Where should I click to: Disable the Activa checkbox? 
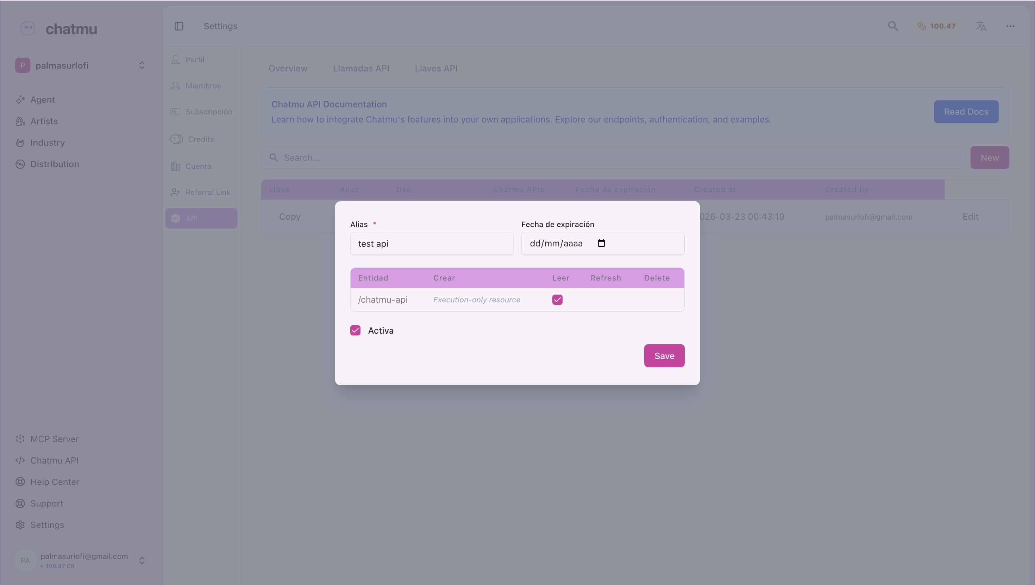click(355, 330)
